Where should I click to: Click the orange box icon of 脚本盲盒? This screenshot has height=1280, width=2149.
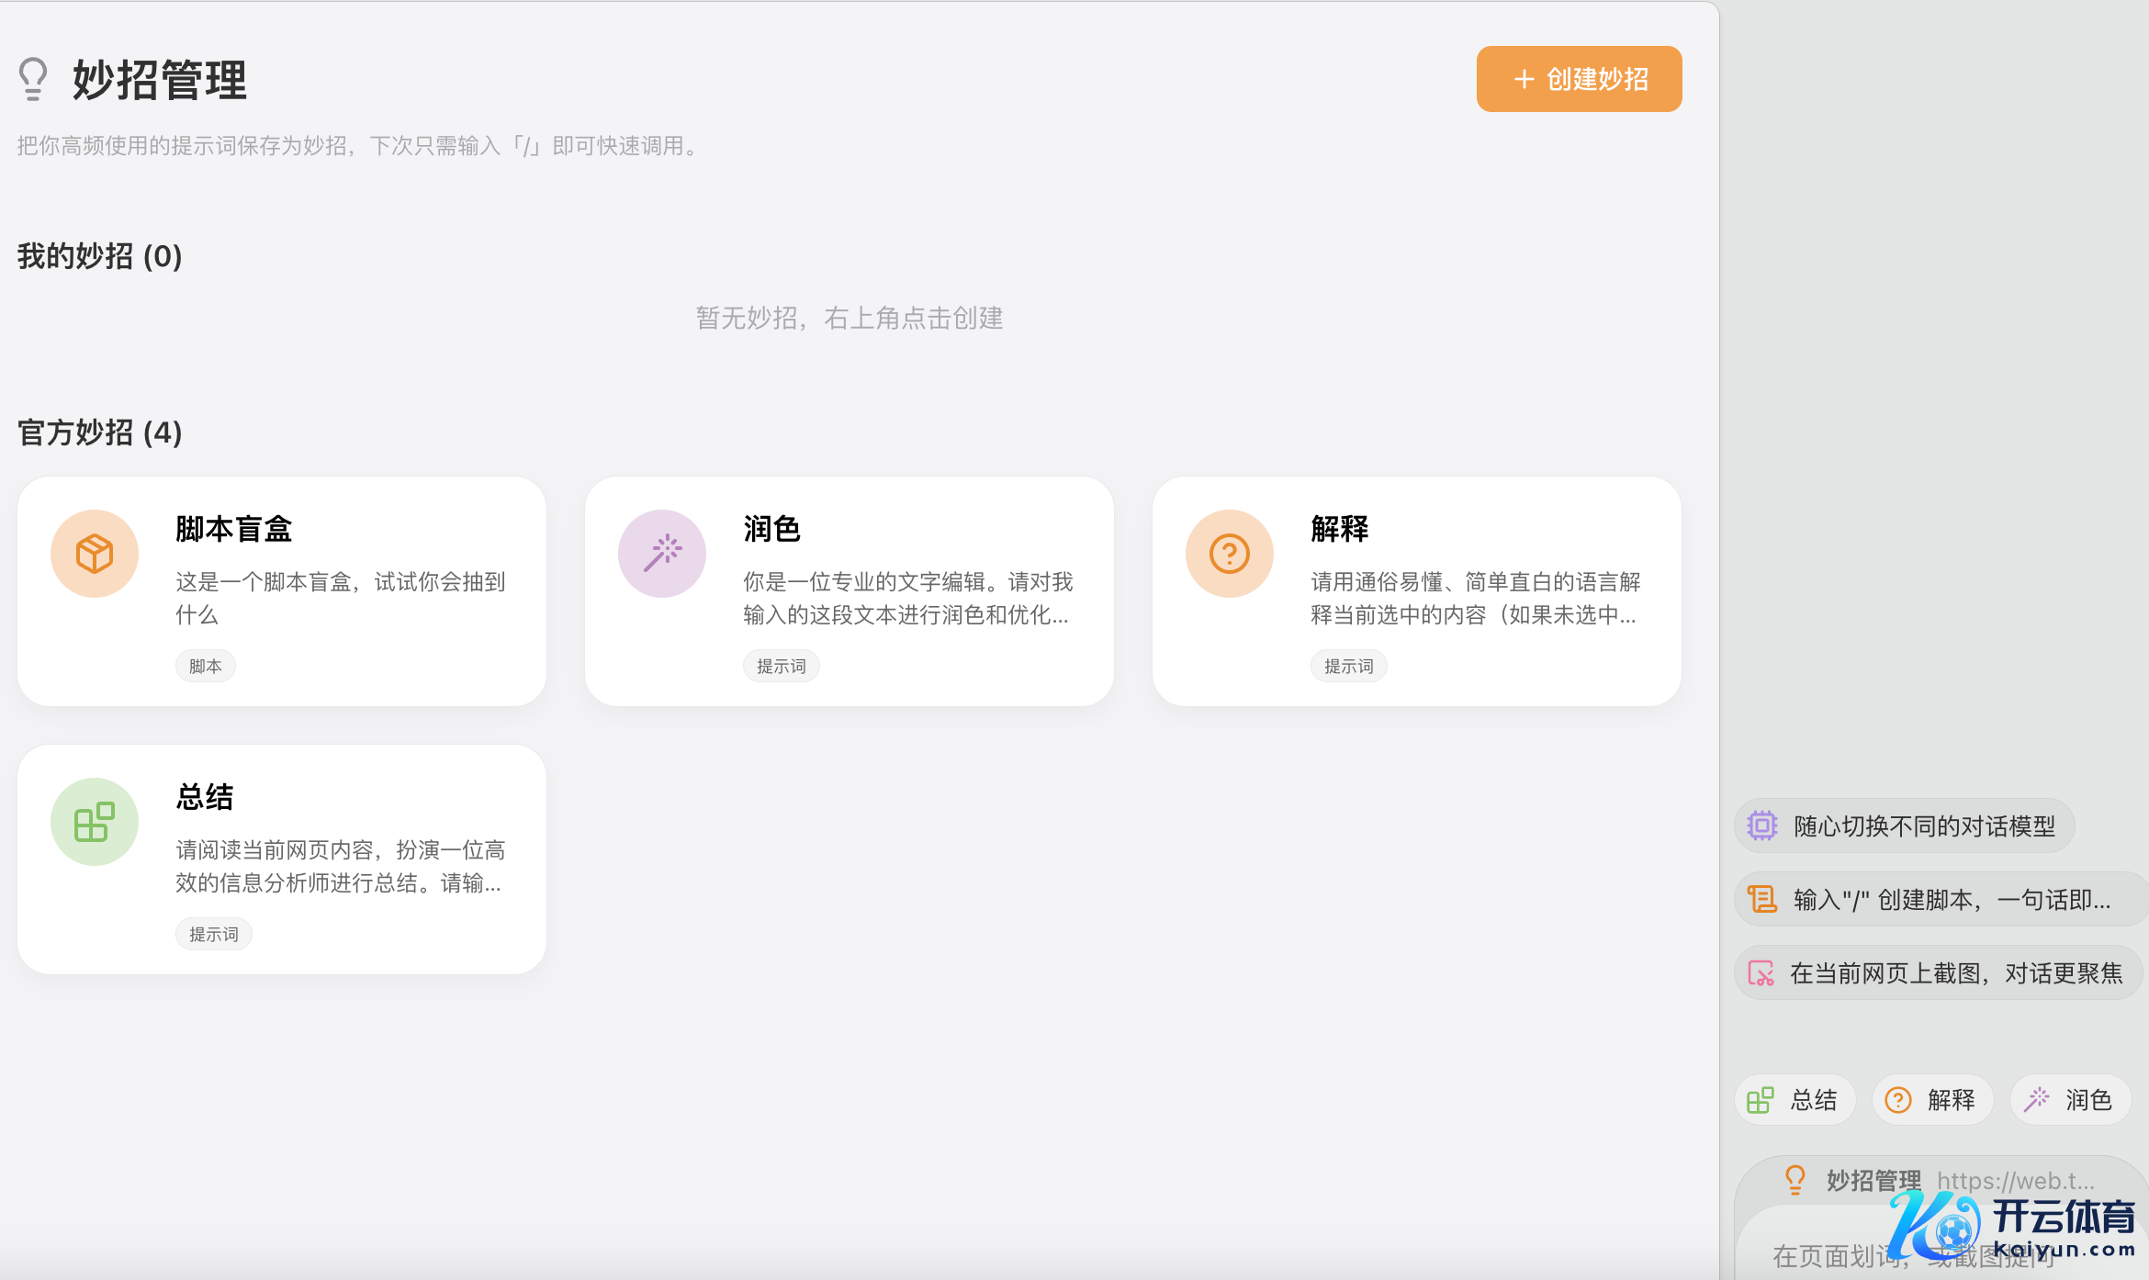click(95, 554)
